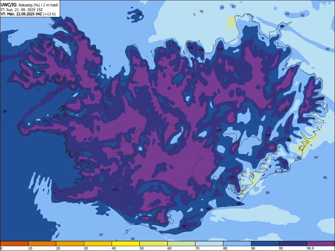The width and height of the screenshot is (335, 251).
Task: Select the 'IT: Sun. 21. 09. 2025 15Z' line
Action: pos(21,10)
